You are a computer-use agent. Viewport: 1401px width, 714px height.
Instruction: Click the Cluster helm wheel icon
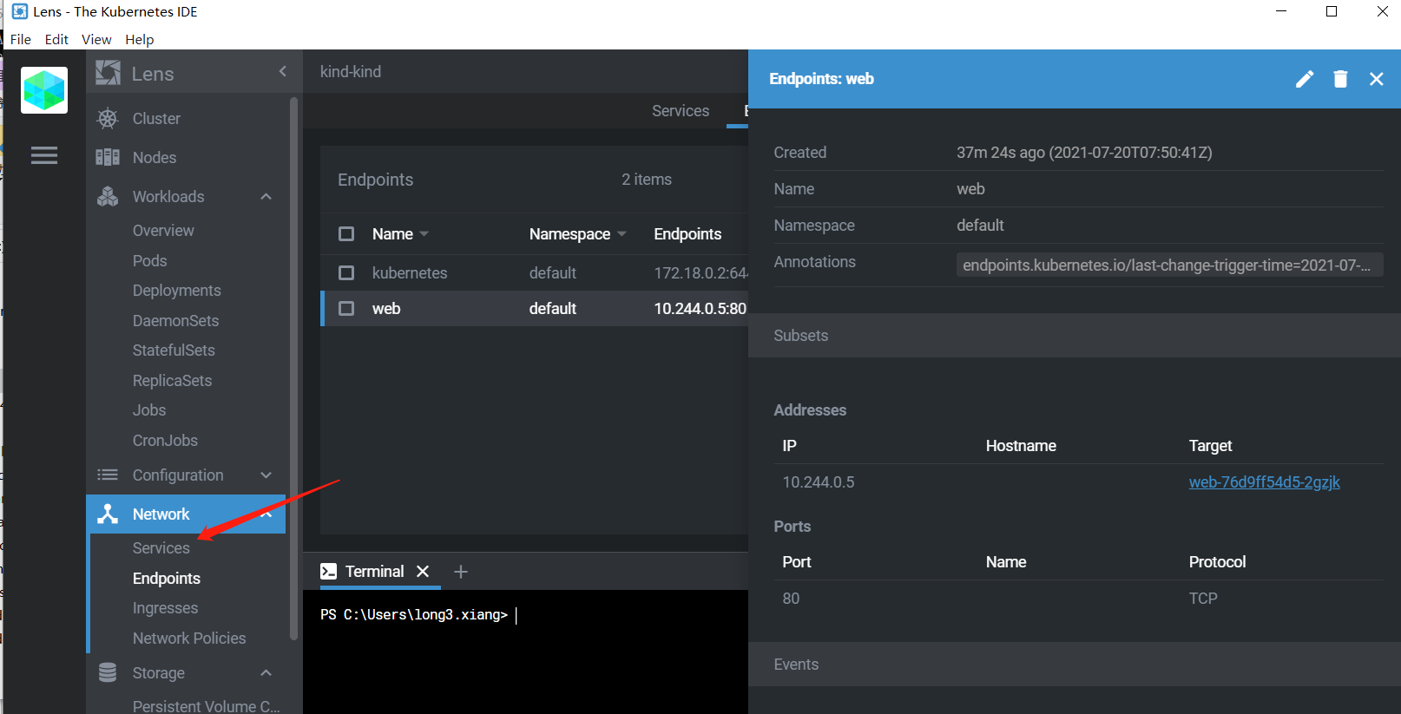[108, 118]
